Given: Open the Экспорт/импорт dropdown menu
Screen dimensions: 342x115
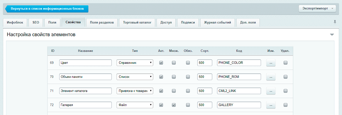Looking at the screenshot, I should (317, 9).
